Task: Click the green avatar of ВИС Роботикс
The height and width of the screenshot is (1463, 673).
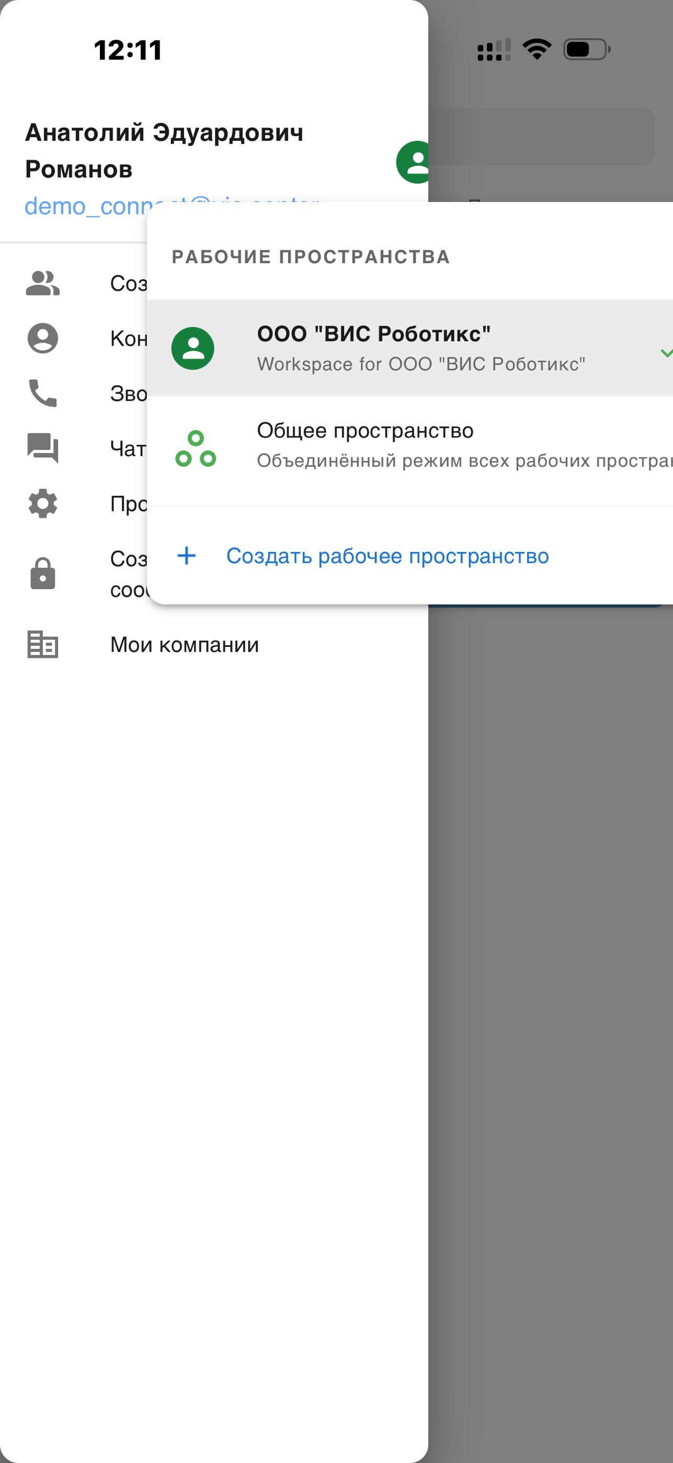Action: pos(193,348)
